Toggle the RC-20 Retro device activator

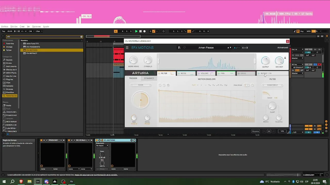click(x=69, y=140)
